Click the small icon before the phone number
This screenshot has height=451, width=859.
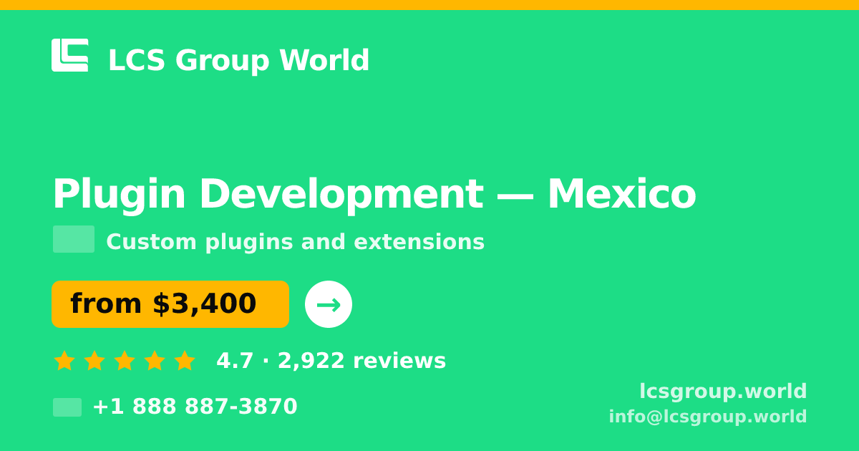[x=67, y=407]
